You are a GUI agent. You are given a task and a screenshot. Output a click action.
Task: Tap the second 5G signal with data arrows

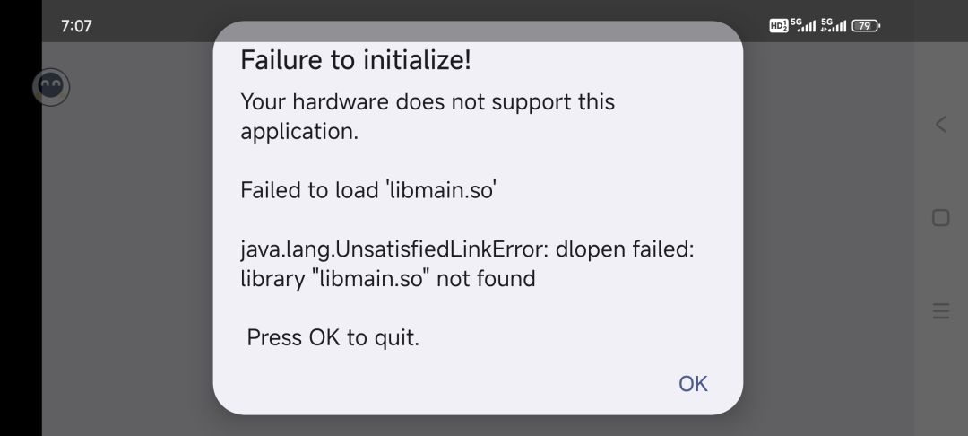(834, 25)
